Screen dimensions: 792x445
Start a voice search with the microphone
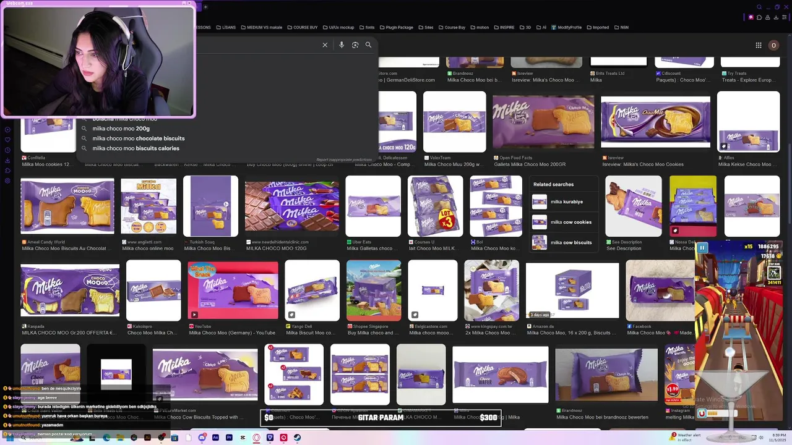coord(342,45)
